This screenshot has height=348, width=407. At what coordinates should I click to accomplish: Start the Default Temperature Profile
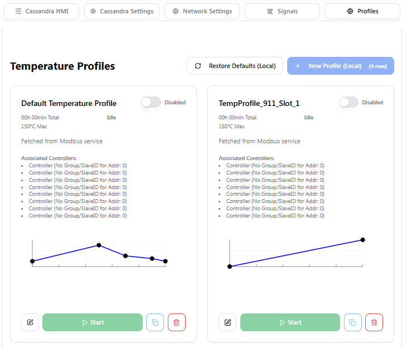coord(93,322)
